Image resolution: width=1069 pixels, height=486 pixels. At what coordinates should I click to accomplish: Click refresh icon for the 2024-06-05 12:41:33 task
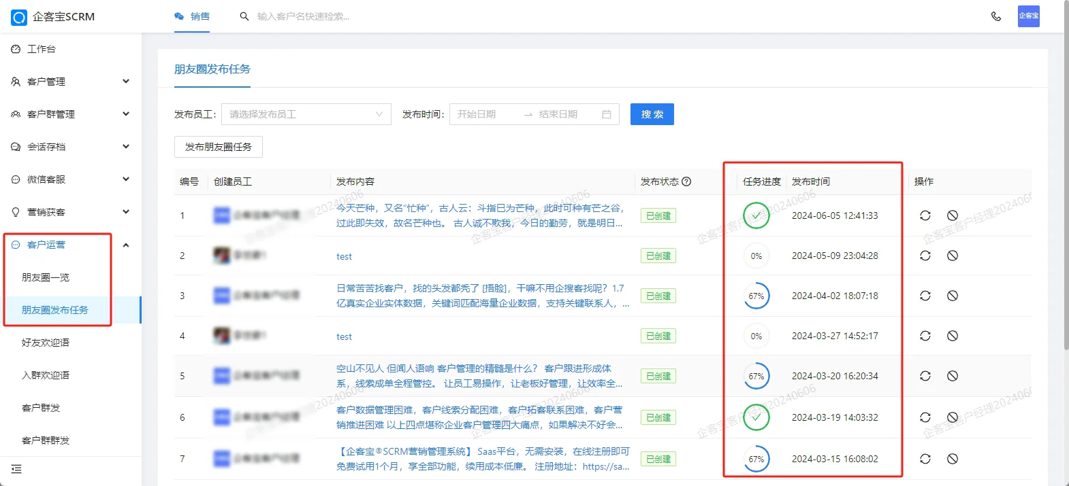[925, 215]
